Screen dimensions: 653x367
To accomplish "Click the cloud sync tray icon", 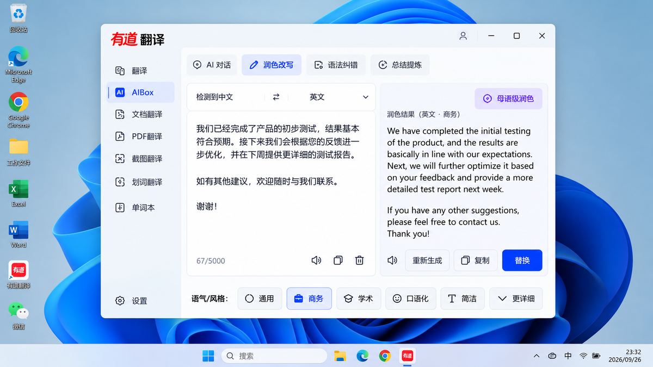I will pyautogui.click(x=552, y=356).
